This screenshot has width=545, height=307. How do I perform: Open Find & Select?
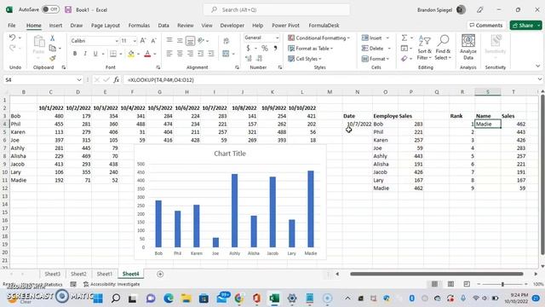[x=443, y=48]
